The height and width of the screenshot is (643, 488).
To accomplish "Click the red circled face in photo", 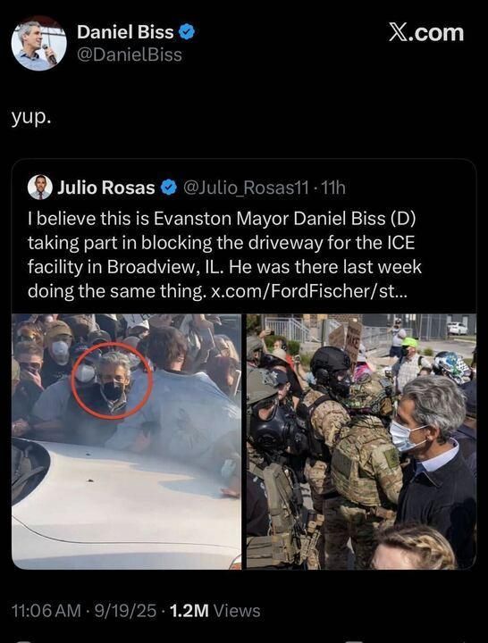I will click(x=112, y=381).
